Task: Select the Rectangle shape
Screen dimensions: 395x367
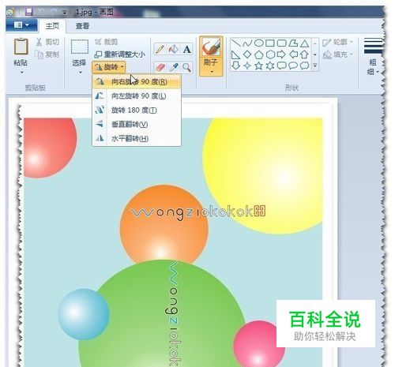Action: point(270,43)
